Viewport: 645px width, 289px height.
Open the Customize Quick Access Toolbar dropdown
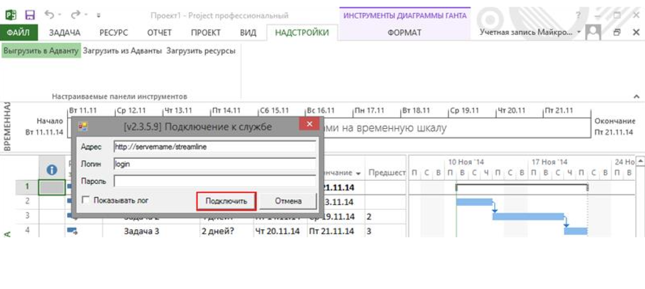tap(99, 15)
